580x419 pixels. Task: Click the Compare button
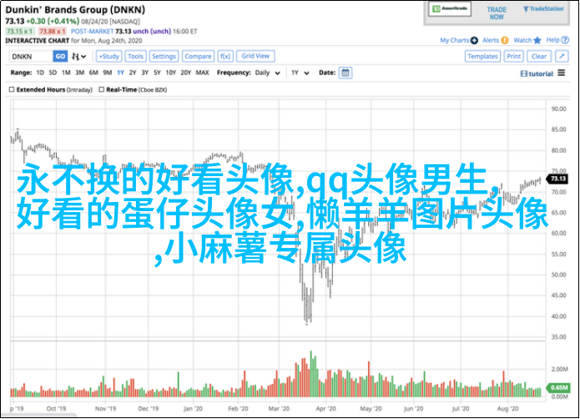(x=198, y=56)
